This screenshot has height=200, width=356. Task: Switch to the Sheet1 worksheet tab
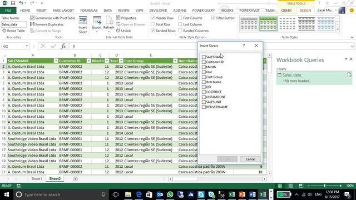coord(37,179)
